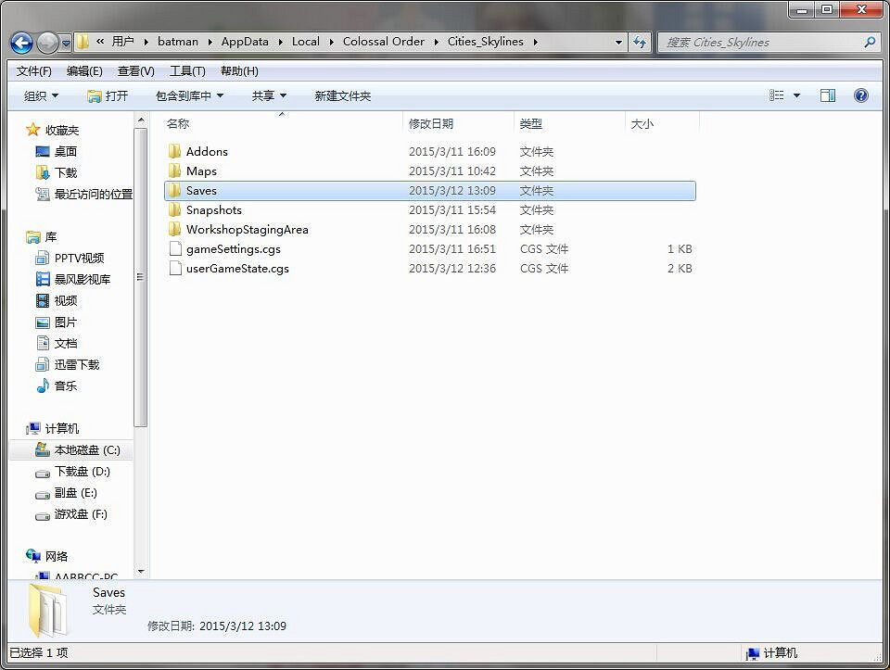Expand the 组织 dropdown menu
This screenshot has width=890, height=670.
point(41,96)
